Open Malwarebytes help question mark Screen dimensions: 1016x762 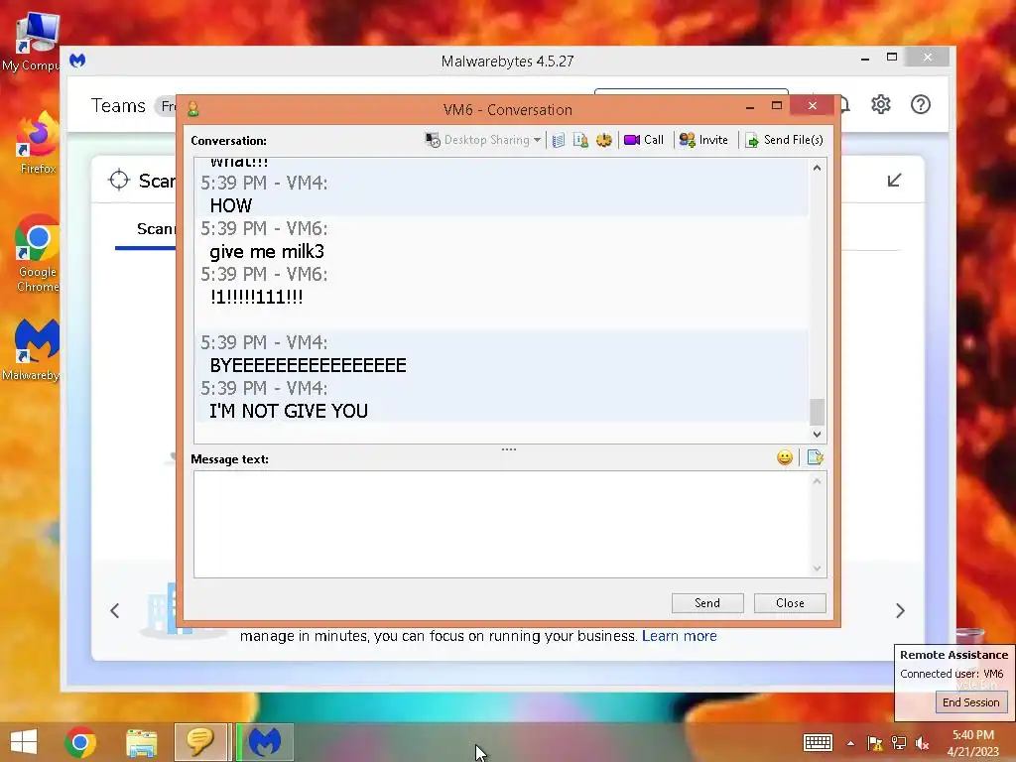(920, 104)
